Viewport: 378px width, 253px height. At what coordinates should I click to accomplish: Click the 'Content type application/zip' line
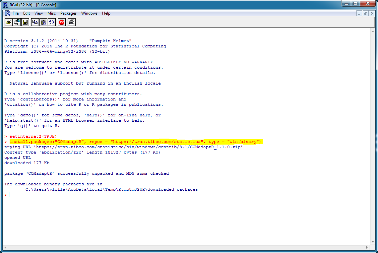[x=82, y=153]
